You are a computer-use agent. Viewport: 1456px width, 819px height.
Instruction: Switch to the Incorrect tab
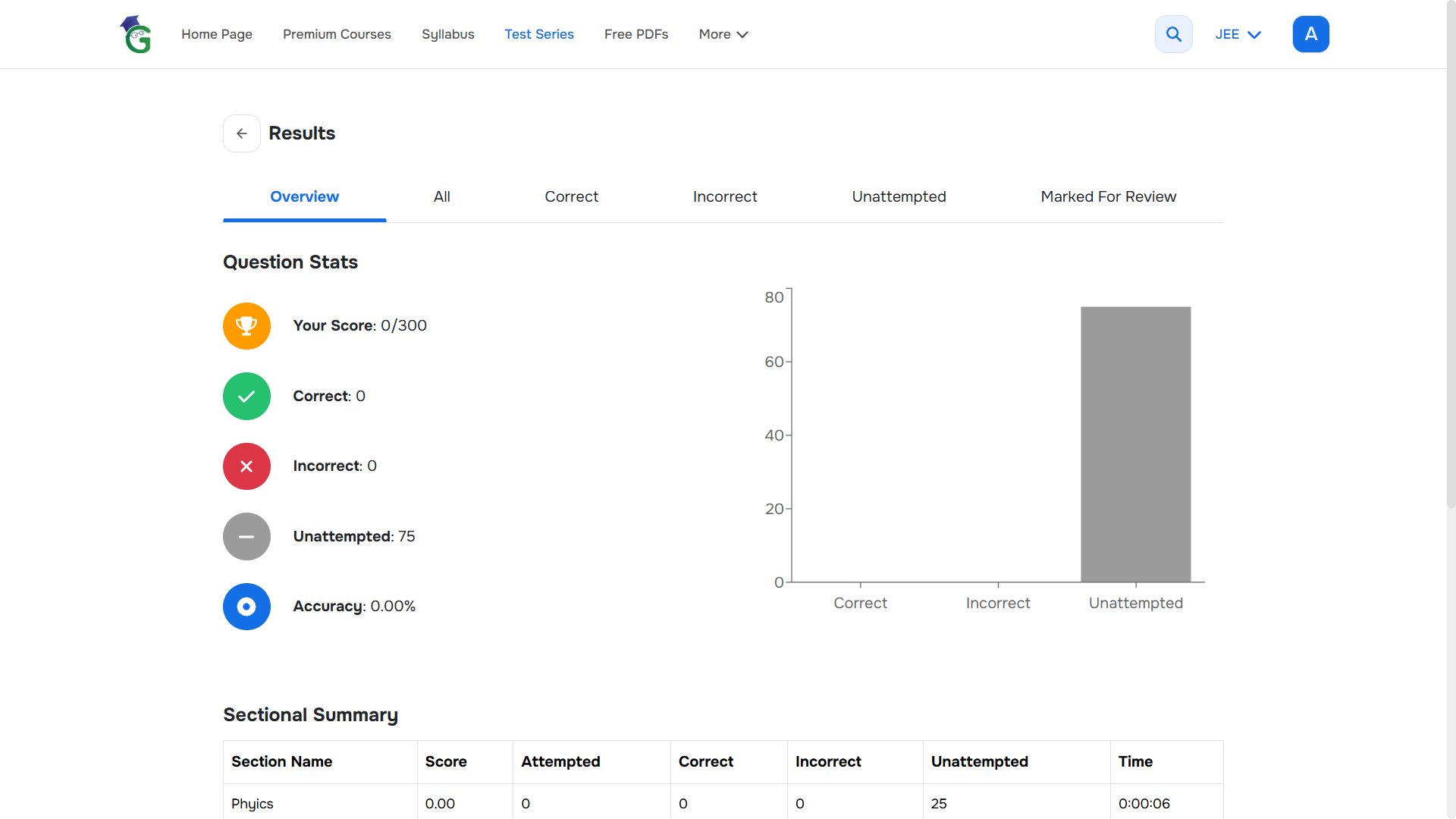(x=725, y=196)
